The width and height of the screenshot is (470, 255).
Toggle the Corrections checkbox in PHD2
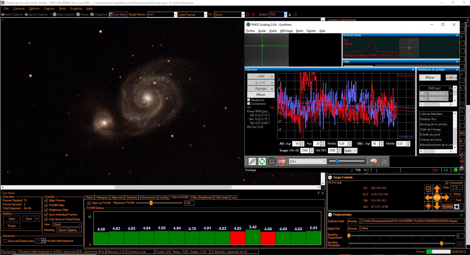click(249, 104)
